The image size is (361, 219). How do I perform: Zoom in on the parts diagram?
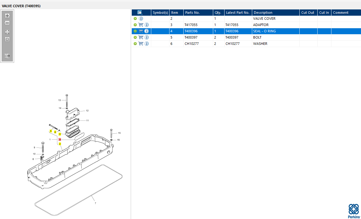tap(7, 15)
